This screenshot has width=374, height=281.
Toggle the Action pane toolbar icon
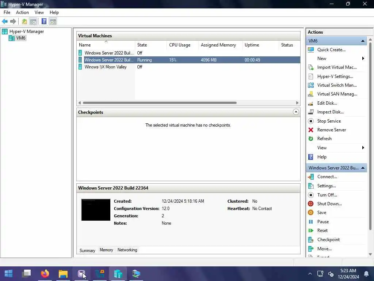pos(53,22)
